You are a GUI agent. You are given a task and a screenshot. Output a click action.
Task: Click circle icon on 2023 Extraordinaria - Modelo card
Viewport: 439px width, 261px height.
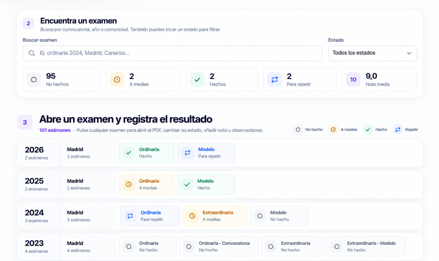[337, 247]
